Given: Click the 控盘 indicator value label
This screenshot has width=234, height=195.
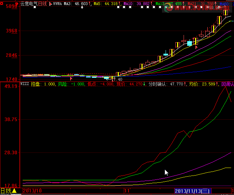Looking at the screenshot, I should point(44,84).
